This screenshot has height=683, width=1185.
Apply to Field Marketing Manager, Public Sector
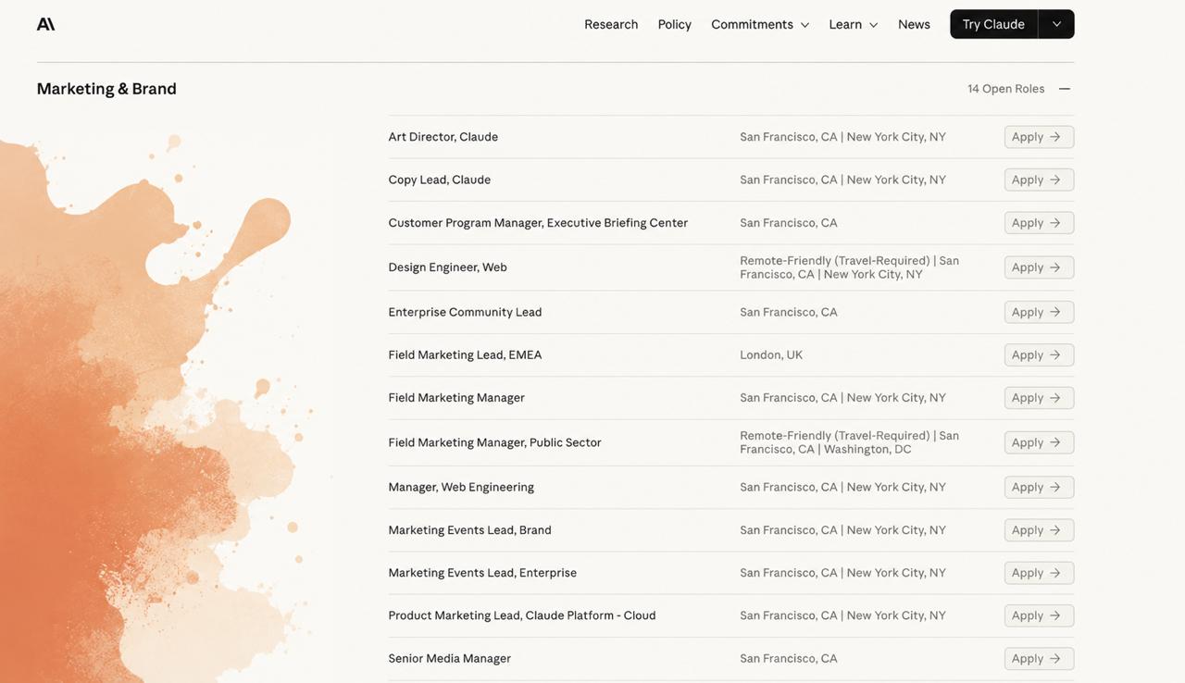[1039, 442]
